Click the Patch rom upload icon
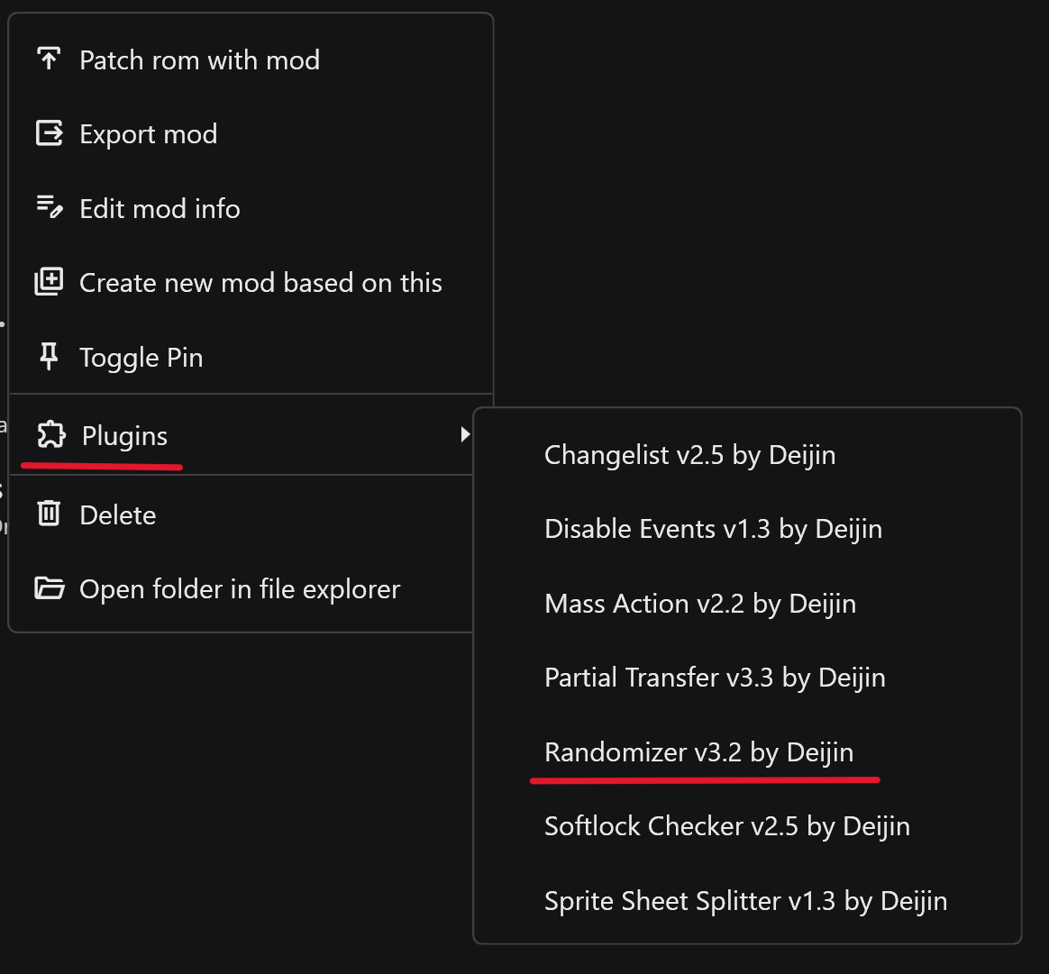This screenshot has height=974, width=1049. (49, 59)
